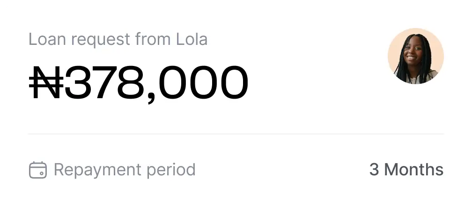Select the ₦378,000 loan amount
Image resolution: width=472 pixels, height=209 pixels.
point(139,84)
